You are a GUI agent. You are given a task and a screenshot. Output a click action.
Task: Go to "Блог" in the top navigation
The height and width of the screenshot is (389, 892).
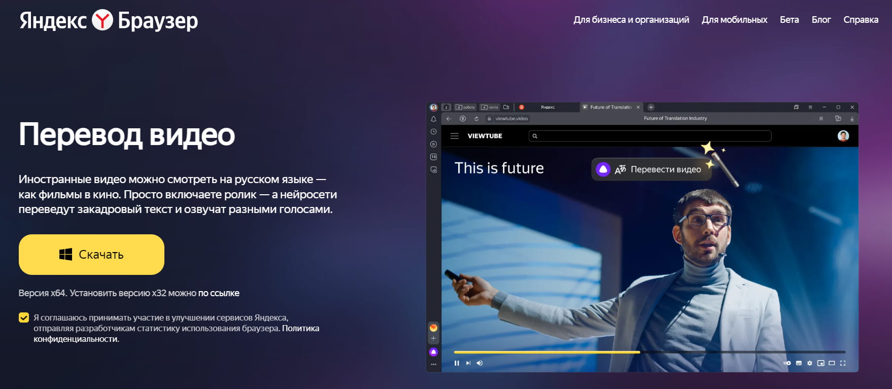(821, 20)
